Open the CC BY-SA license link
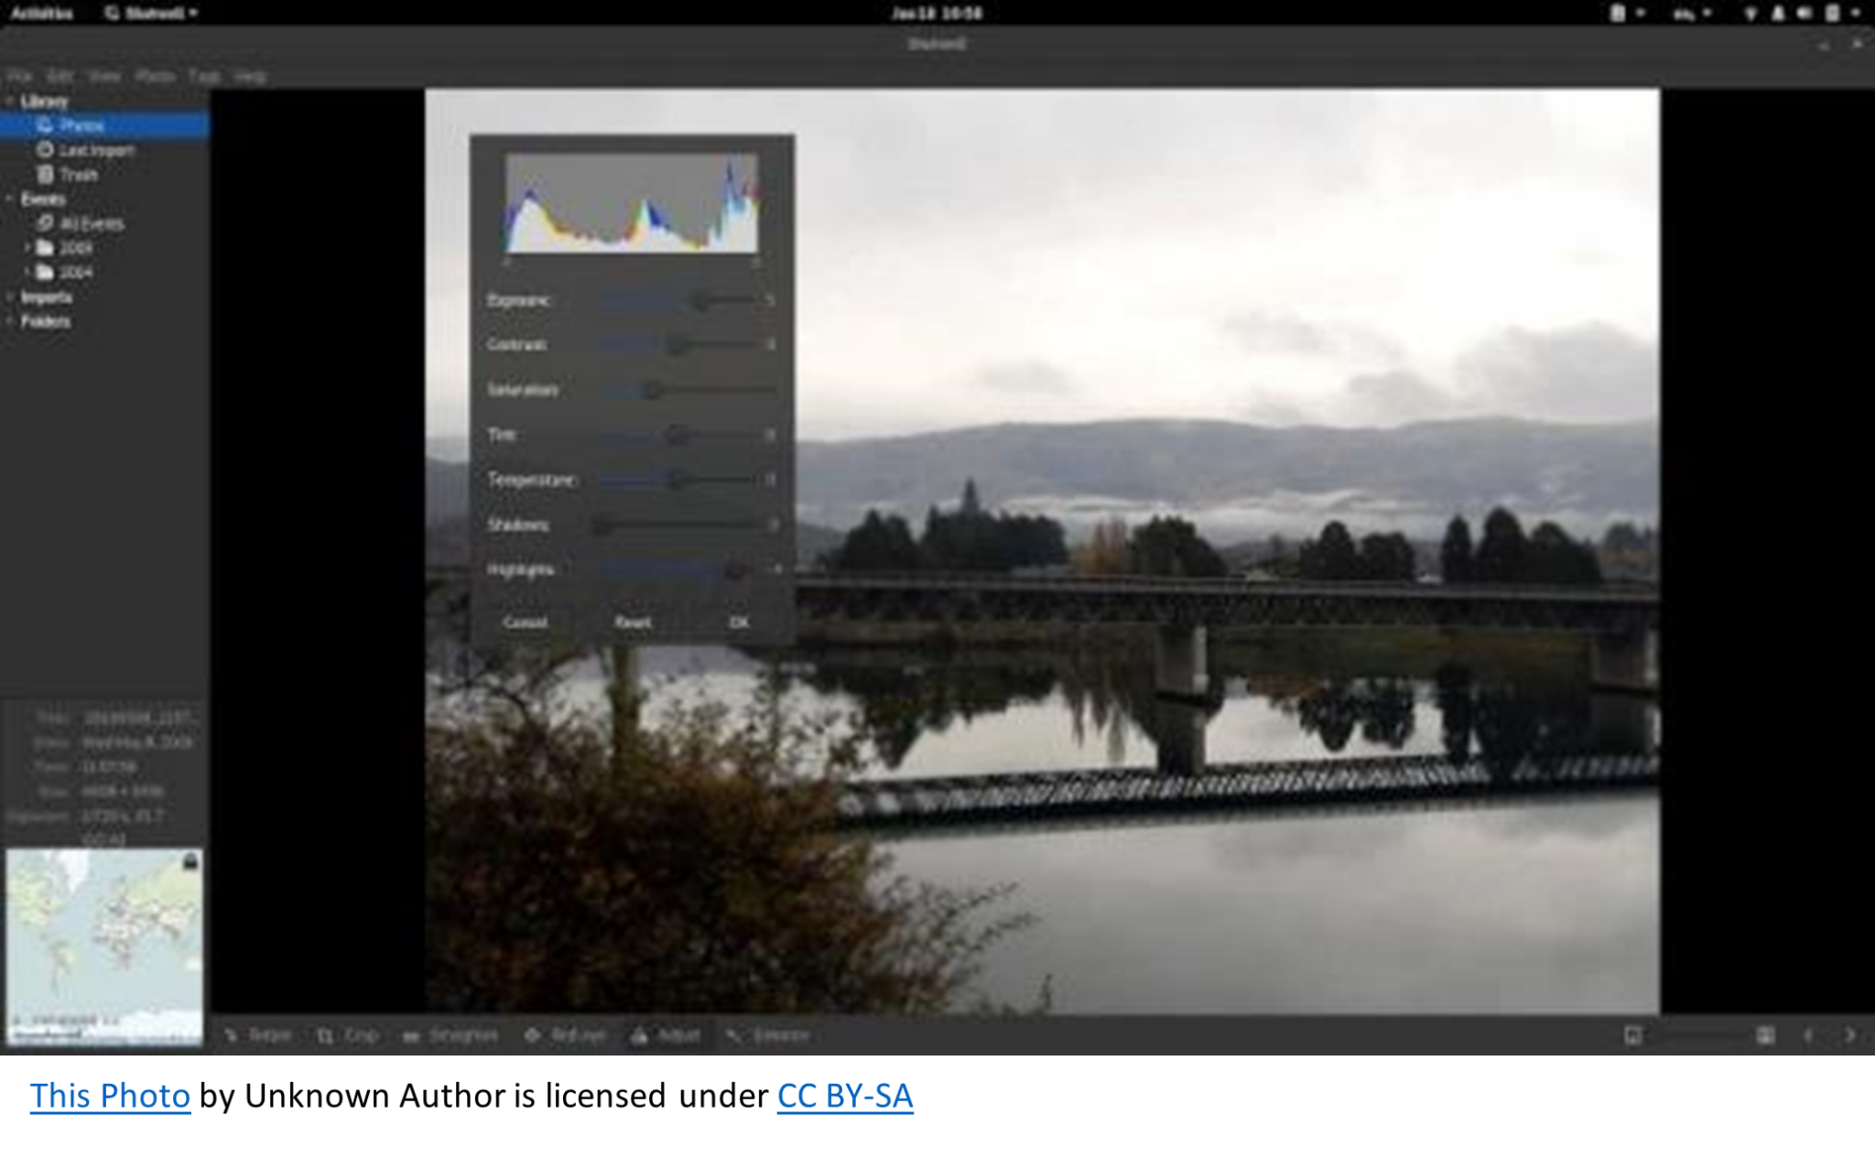The height and width of the screenshot is (1168, 1875). [843, 1095]
